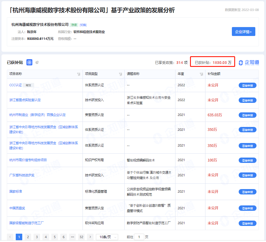Open 杭州市高价值专利组合项目 link
Image resolution: width=266 pixels, height=242 pixels.
[x=28, y=160]
